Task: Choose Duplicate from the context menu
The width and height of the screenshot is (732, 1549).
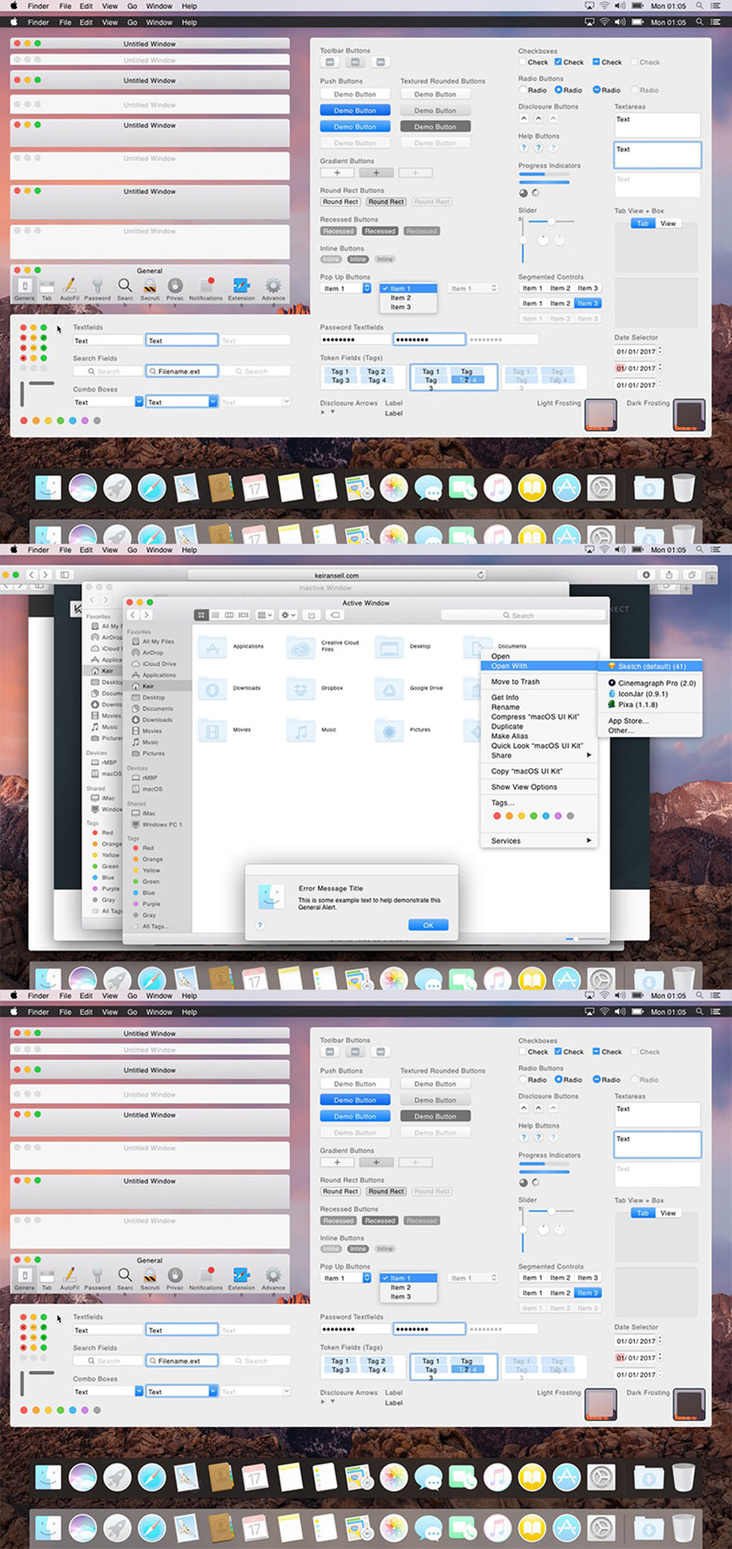Action: pyautogui.click(x=539, y=727)
